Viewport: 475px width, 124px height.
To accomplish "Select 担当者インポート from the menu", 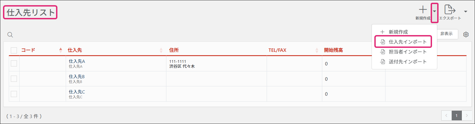I will (x=407, y=52).
